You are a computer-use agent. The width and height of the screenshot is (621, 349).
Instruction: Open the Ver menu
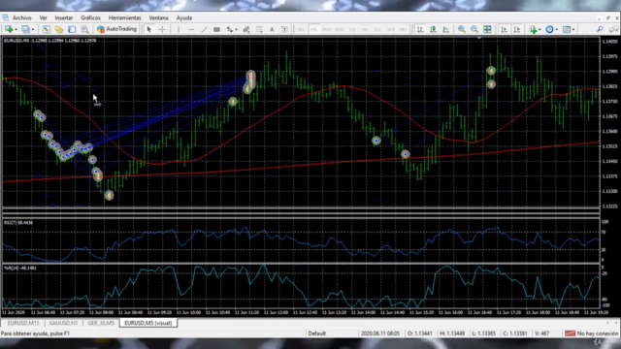pyautogui.click(x=43, y=17)
